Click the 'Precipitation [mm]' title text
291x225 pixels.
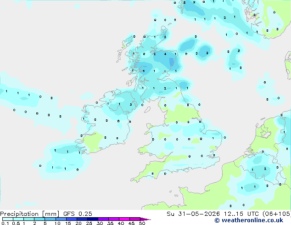pos(29,214)
